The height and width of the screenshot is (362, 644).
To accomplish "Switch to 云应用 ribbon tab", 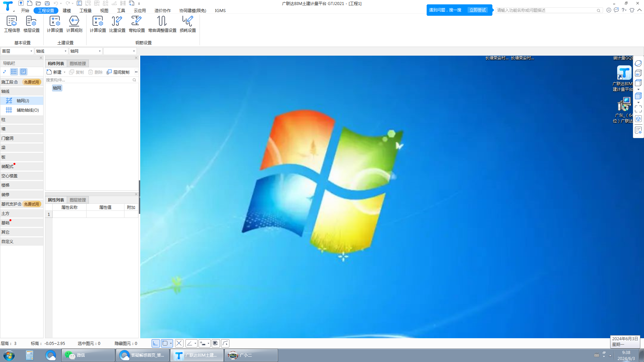I will [140, 10].
